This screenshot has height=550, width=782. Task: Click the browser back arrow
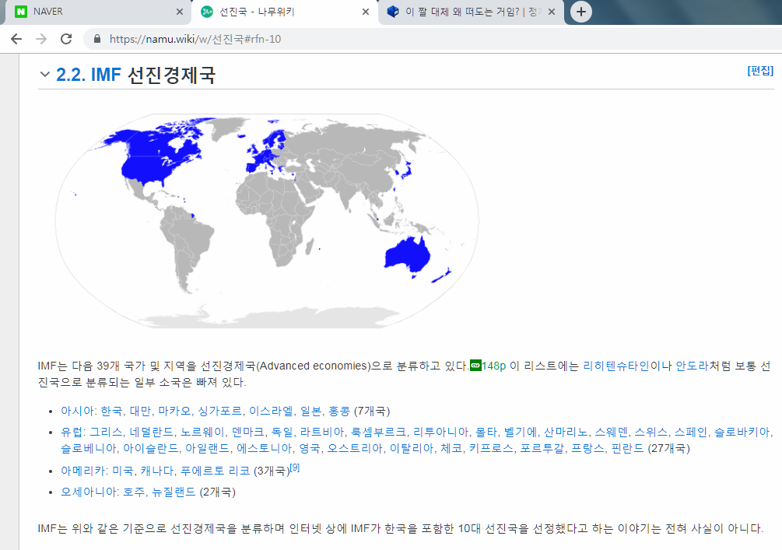pos(16,39)
